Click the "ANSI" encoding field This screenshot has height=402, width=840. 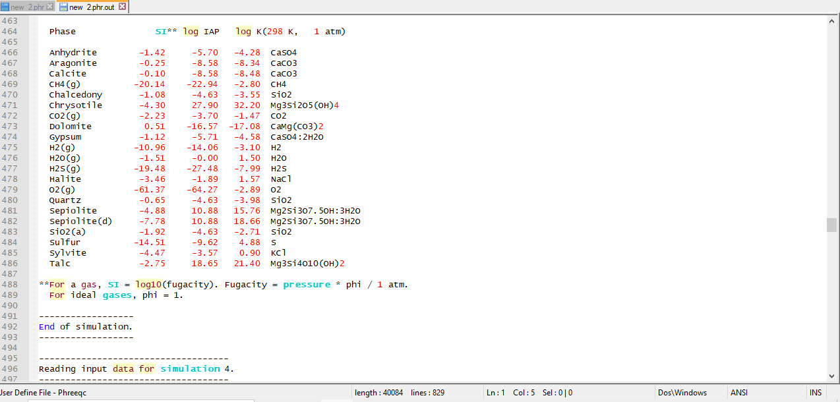(739, 393)
